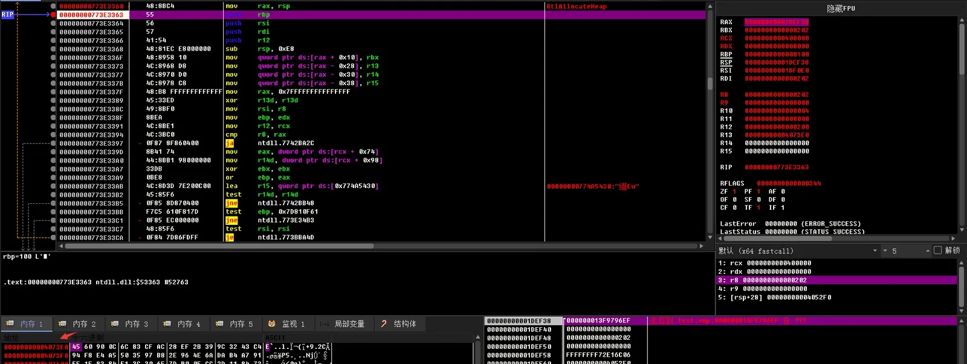This screenshot has width=967, height=364.
Task: Select the RIP register value 00000000773E3363
Action: [x=776, y=167]
